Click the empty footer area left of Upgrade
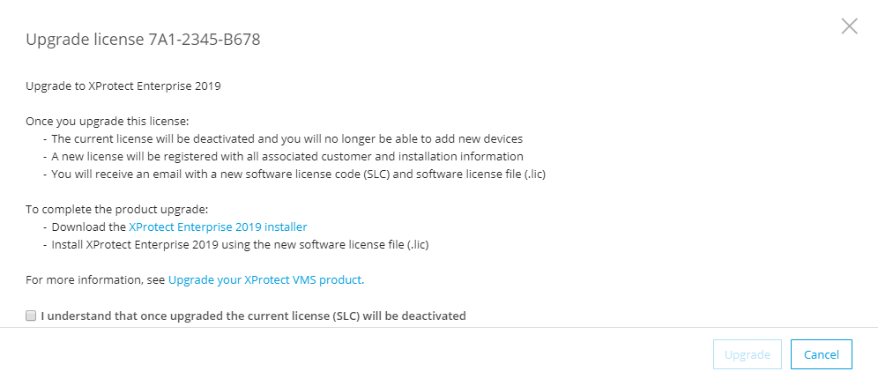The image size is (878, 379). (x=353, y=354)
